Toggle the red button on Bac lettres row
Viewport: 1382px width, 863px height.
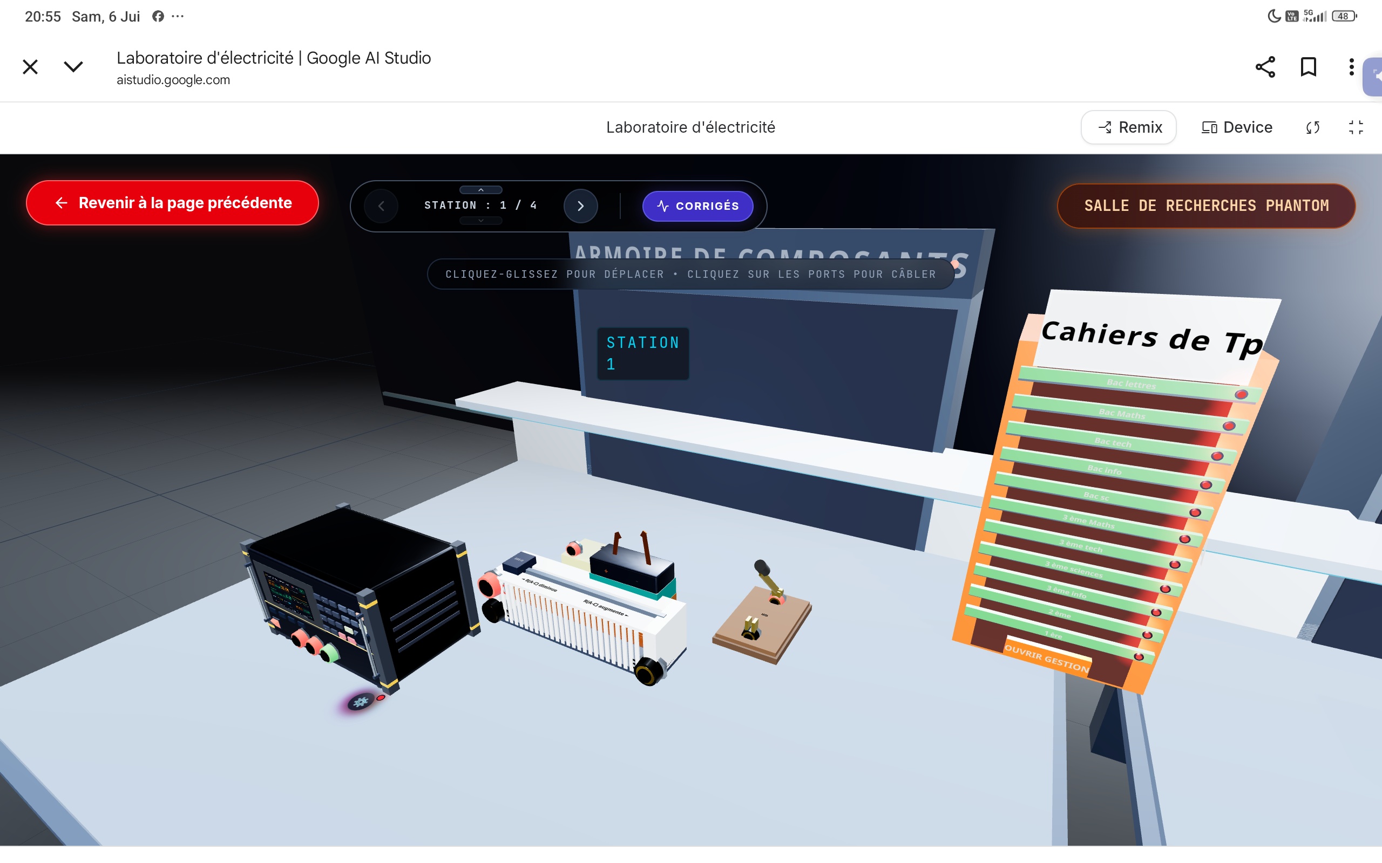pyautogui.click(x=1241, y=394)
